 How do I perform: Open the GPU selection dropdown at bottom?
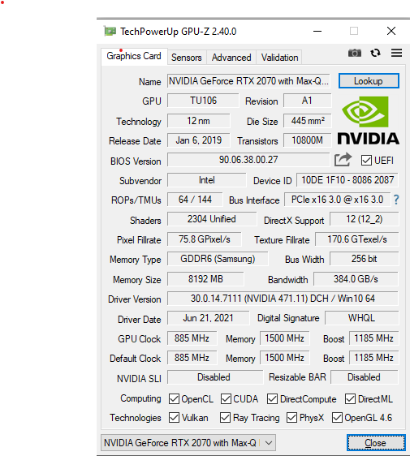[188, 443]
